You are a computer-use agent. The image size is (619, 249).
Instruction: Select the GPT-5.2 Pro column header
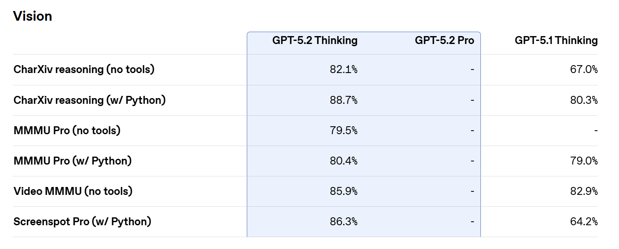coord(444,40)
